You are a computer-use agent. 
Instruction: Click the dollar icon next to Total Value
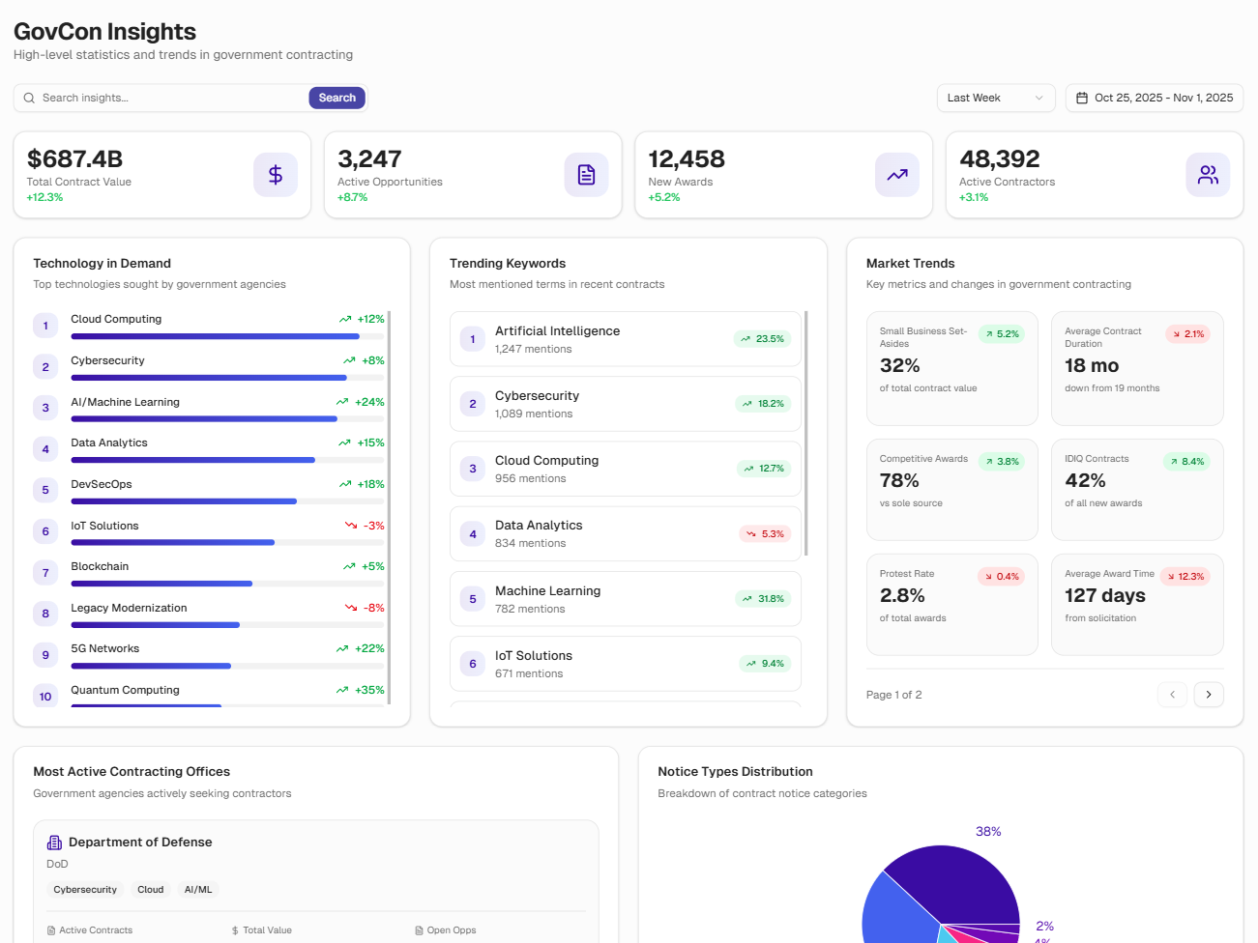point(233,929)
